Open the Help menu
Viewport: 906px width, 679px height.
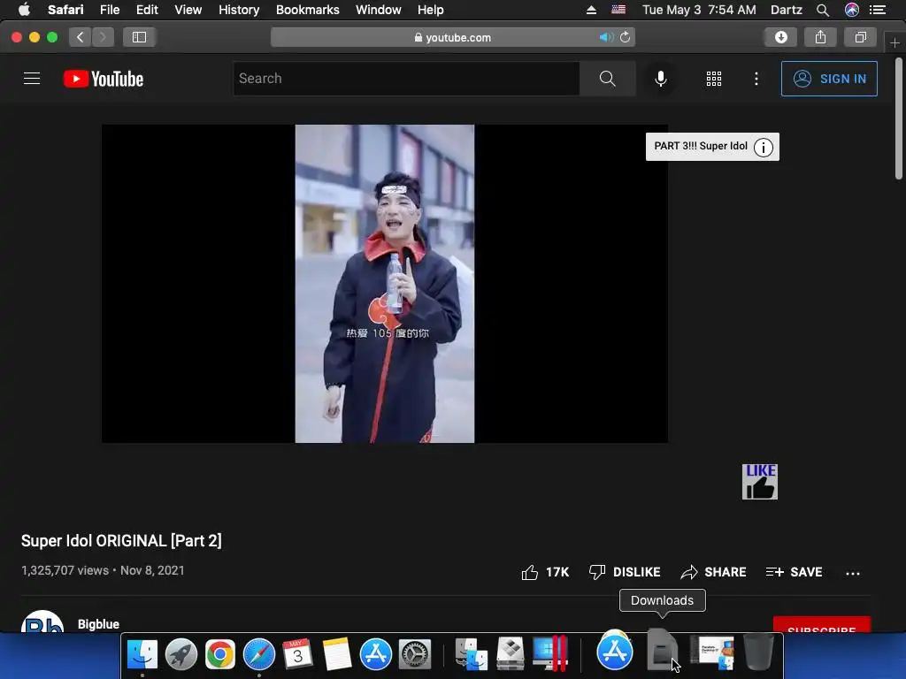[x=431, y=10]
